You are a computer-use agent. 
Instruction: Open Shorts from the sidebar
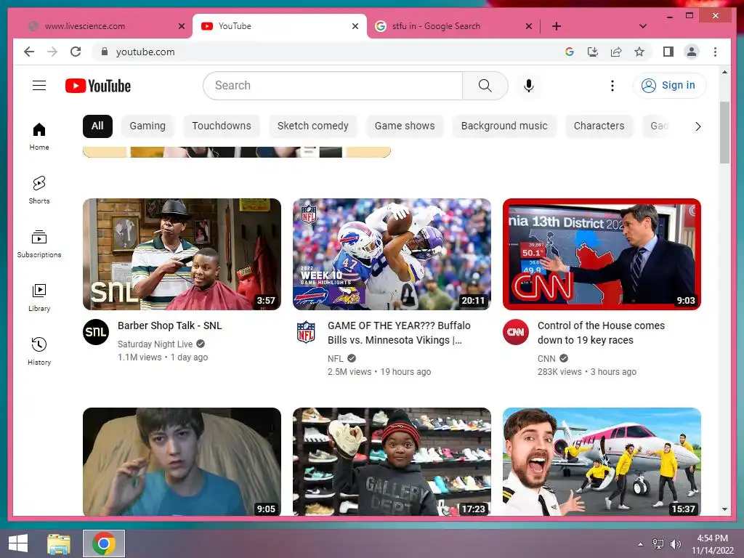coord(39,190)
